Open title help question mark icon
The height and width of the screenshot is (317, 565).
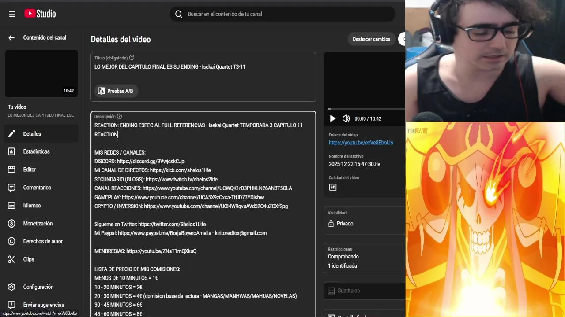[x=132, y=58]
